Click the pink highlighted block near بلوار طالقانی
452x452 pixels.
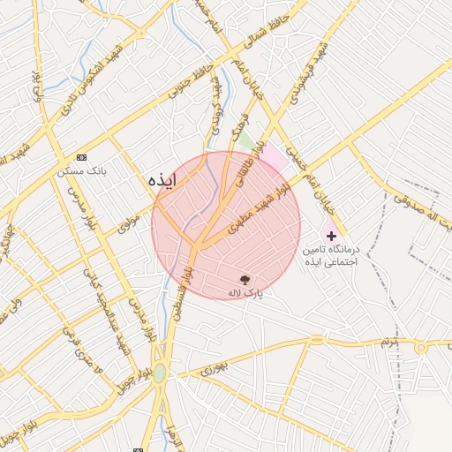pyautogui.click(x=275, y=161)
